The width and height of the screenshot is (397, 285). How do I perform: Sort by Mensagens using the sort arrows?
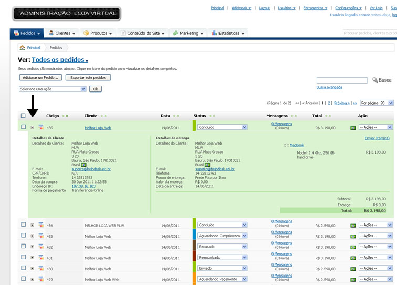coord(294,116)
